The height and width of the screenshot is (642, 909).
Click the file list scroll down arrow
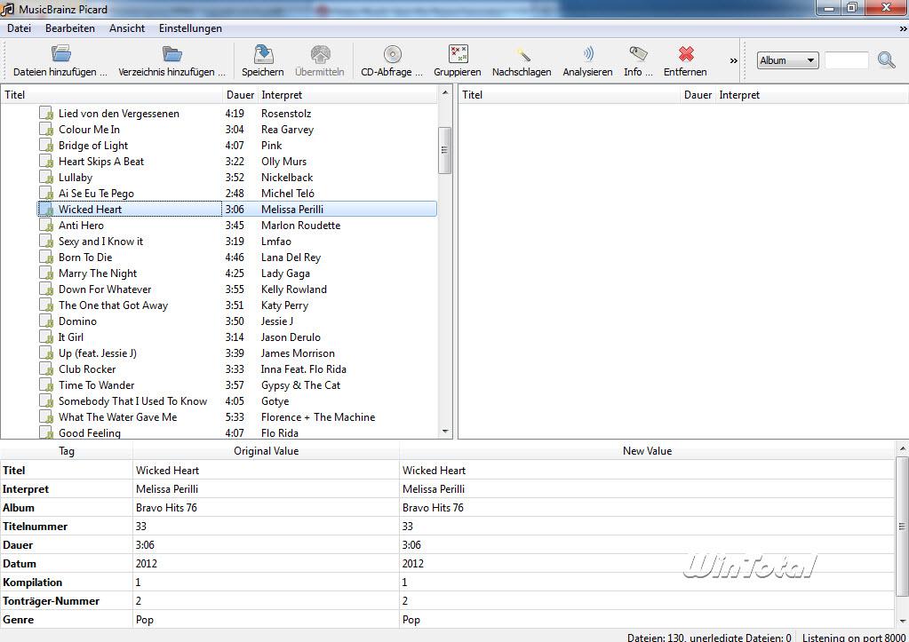point(445,431)
